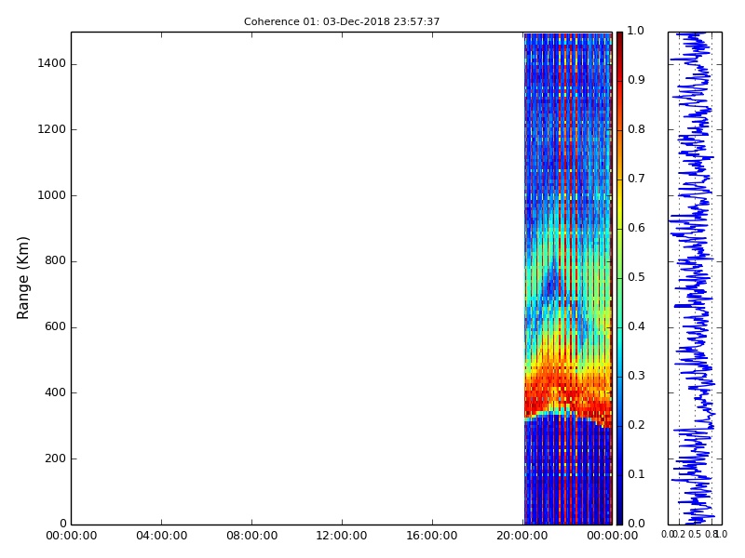This screenshot has width=745, height=558.
Task: Click the colorbar 0.8 value label
Action: point(636,129)
